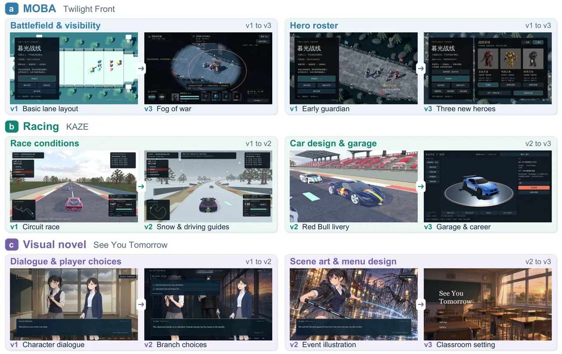Click the blue "a" section badge

coord(11,8)
